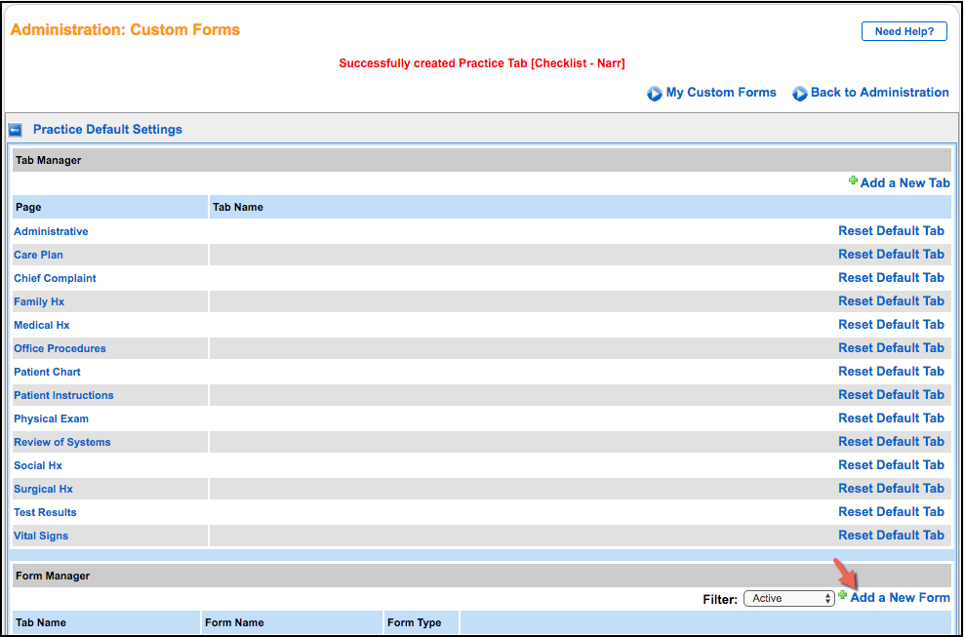Click Add a New Form link
This screenshot has width=964, height=637.
point(900,598)
